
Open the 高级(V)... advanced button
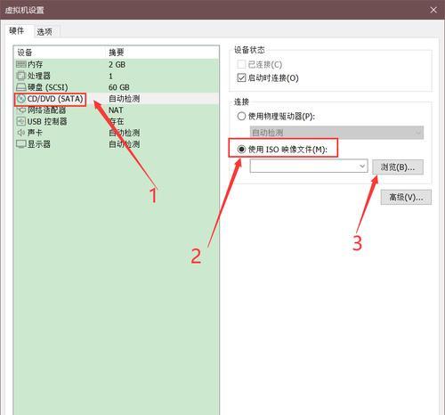(x=406, y=197)
